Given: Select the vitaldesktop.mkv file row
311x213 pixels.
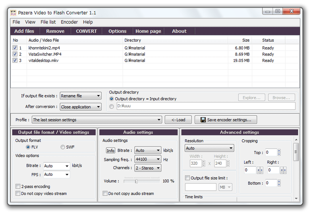Looking at the screenshot, I should pyautogui.click(x=155, y=60).
